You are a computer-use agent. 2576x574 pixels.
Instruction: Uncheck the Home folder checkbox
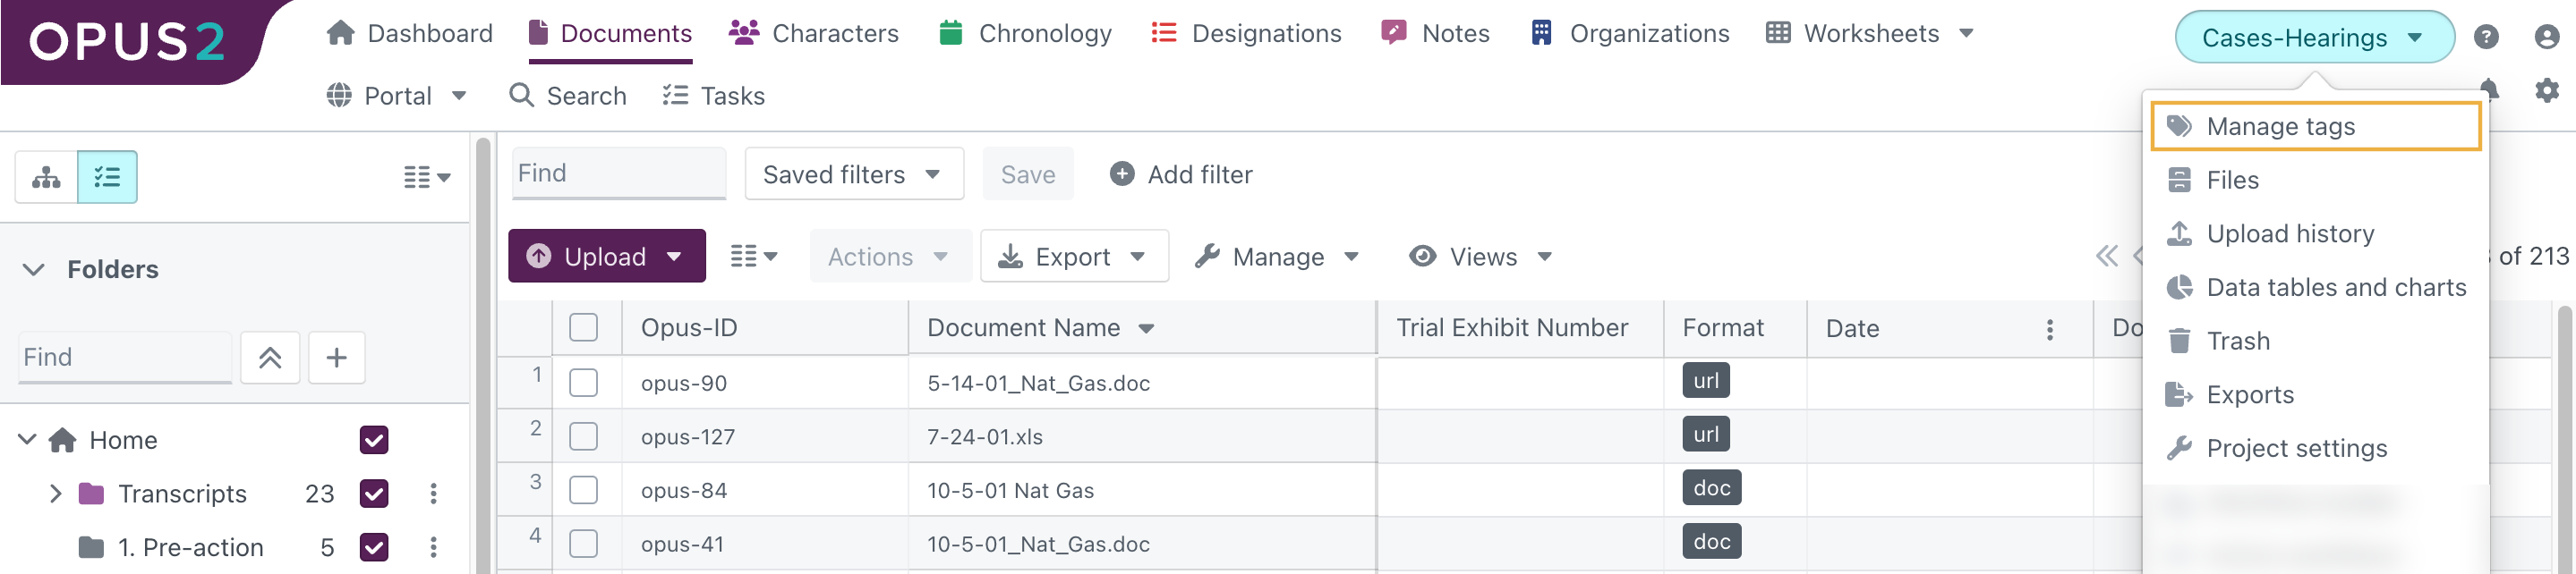(374, 440)
